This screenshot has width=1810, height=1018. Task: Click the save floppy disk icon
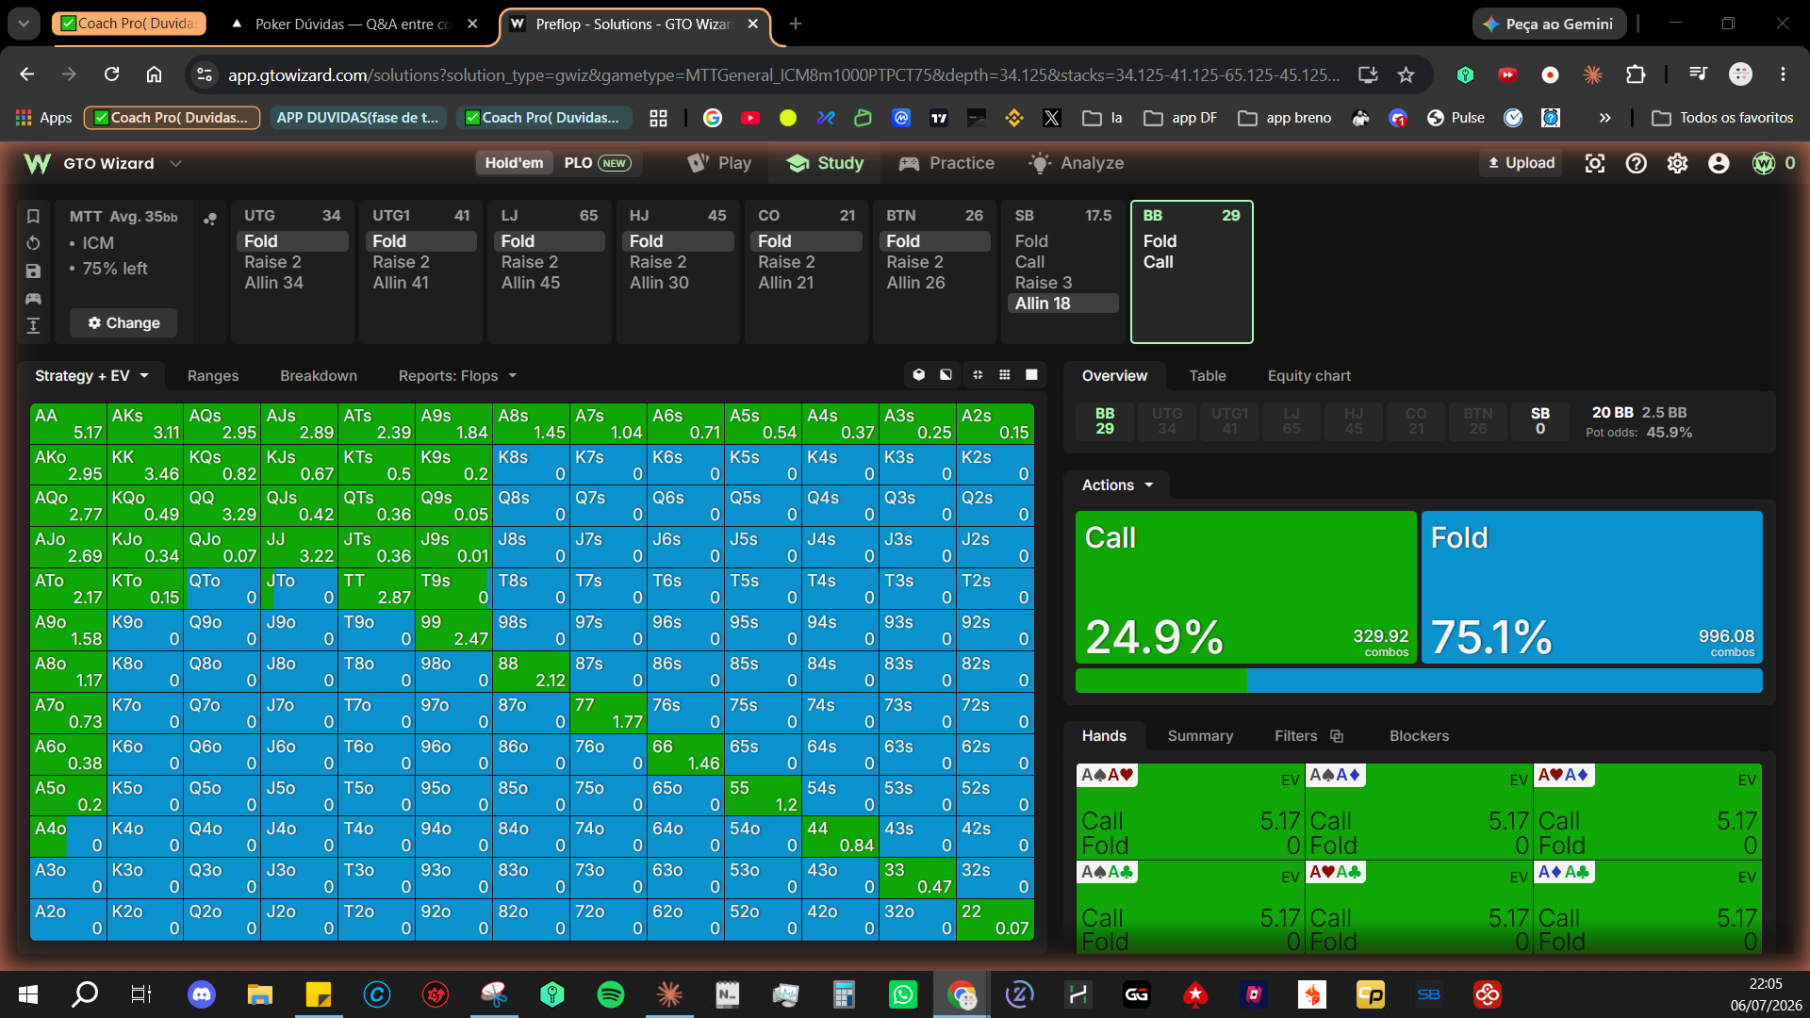click(33, 271)
